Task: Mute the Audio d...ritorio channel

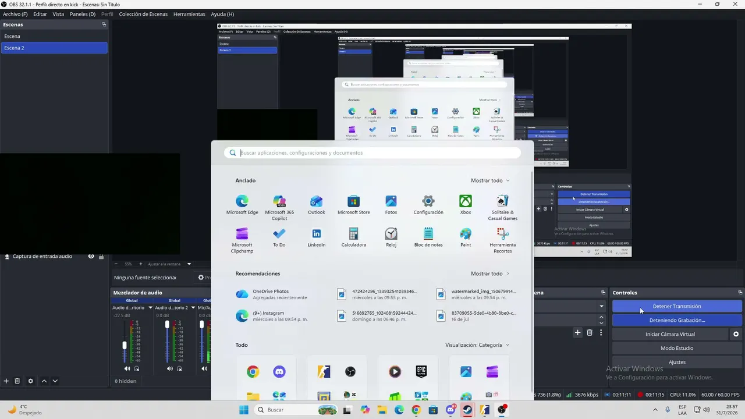Action: click(127, 368)
